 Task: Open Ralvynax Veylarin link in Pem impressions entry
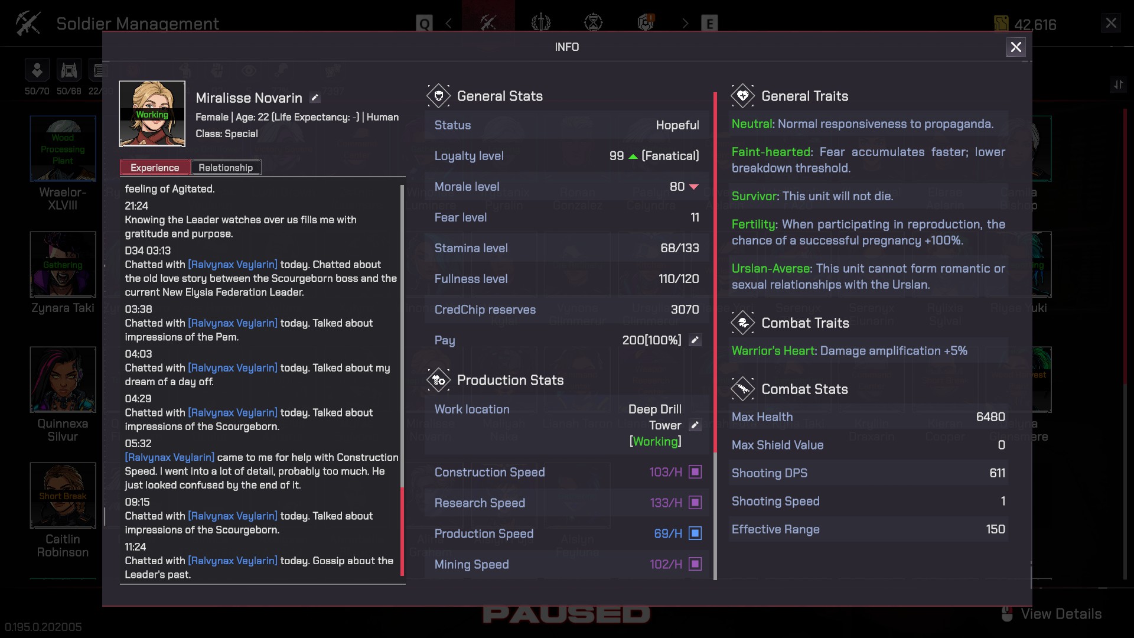click(233, 323)
